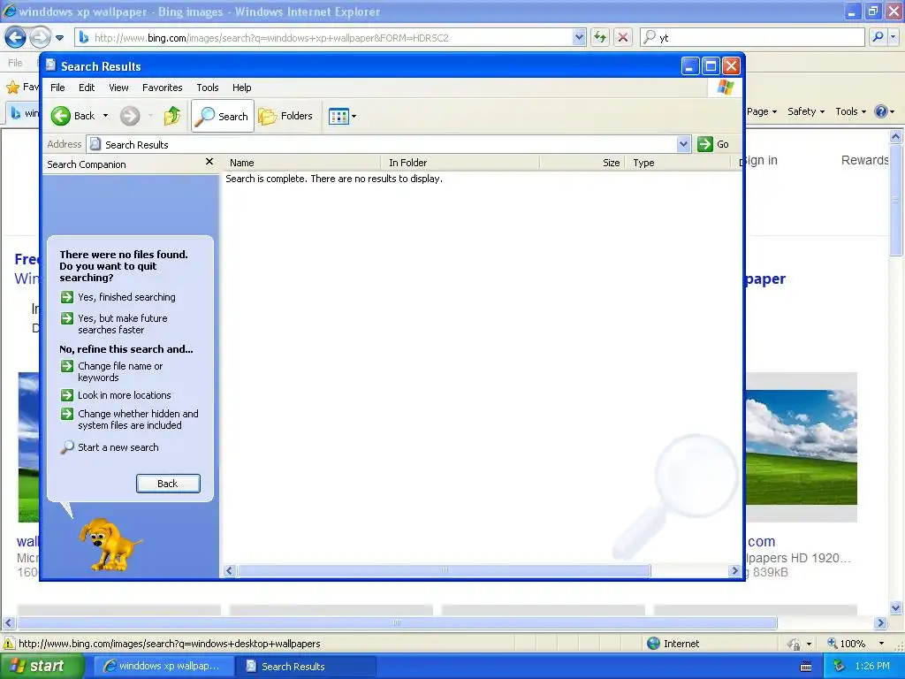Open the Bliss wallpaper thumbnail on the right
The width and height of the screenshot is (905, 679).
pyautogui.click(x=801, y=446)
